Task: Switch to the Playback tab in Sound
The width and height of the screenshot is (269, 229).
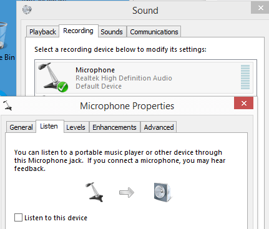Action: [x=42, y=32]
